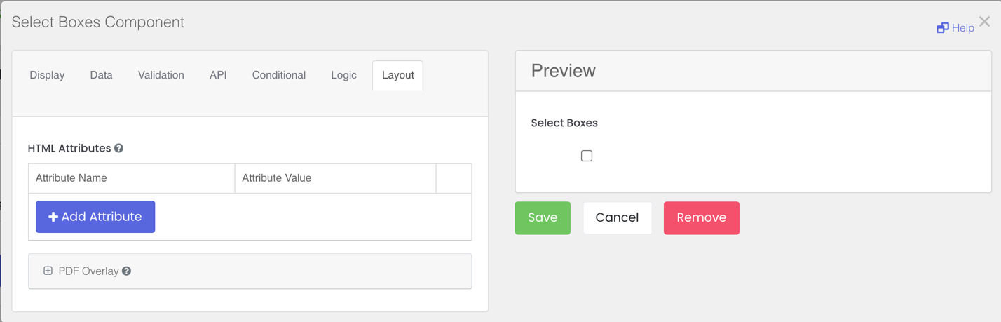
Task: Open the Display tab
Action: click(47, 75)
